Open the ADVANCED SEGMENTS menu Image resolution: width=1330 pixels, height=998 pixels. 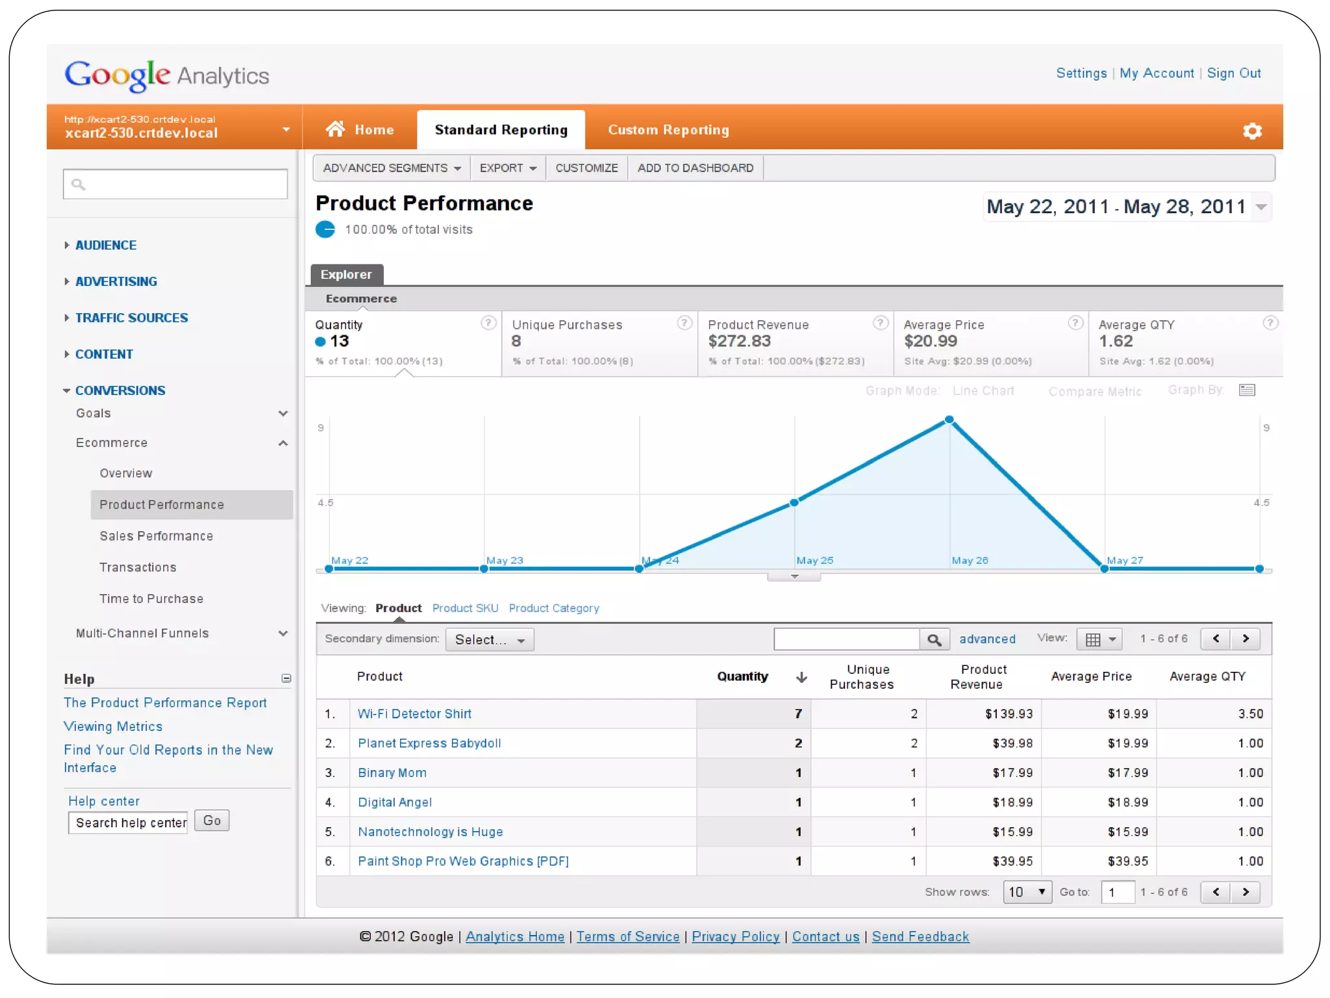[x=392, y=168]
